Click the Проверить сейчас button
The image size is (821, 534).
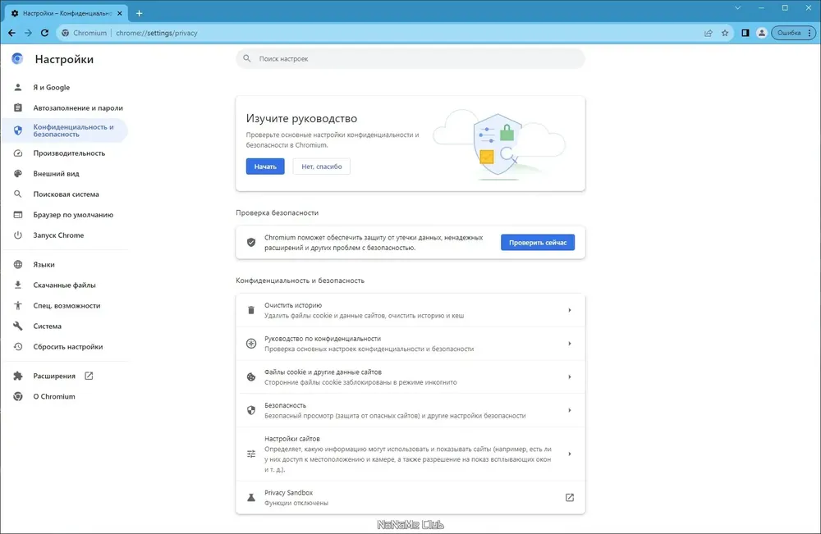click(538, 243)
